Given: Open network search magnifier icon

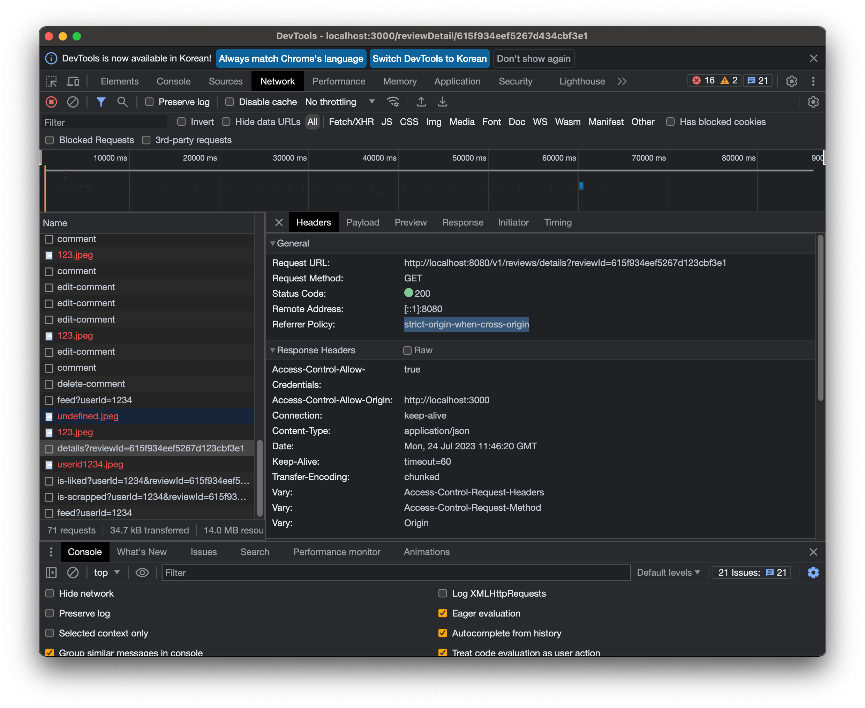Looking at the screenshot, I should coord(122,102).
